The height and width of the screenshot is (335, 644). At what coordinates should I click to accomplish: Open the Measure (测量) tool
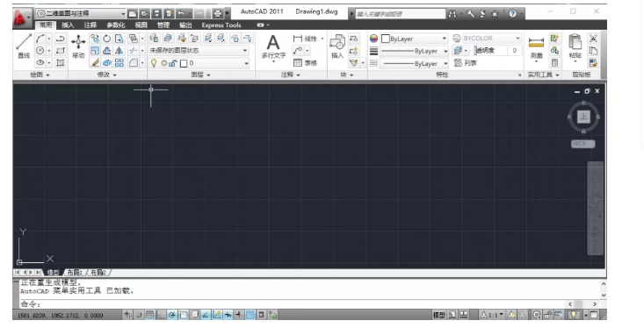(x=536, y=47)
